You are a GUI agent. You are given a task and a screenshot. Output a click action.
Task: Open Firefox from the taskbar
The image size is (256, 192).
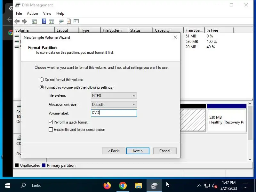tap(107, 186)
